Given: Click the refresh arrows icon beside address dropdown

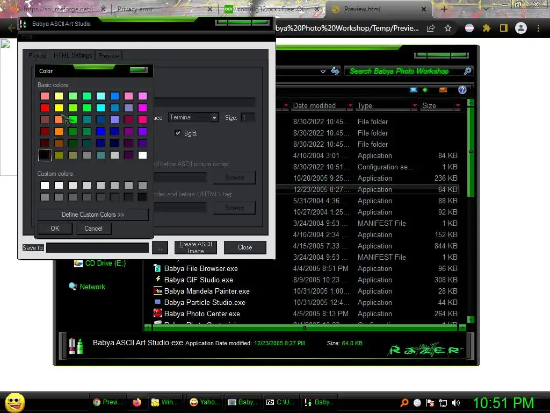Looking at the screenshot, I should (x=335, y=72).
